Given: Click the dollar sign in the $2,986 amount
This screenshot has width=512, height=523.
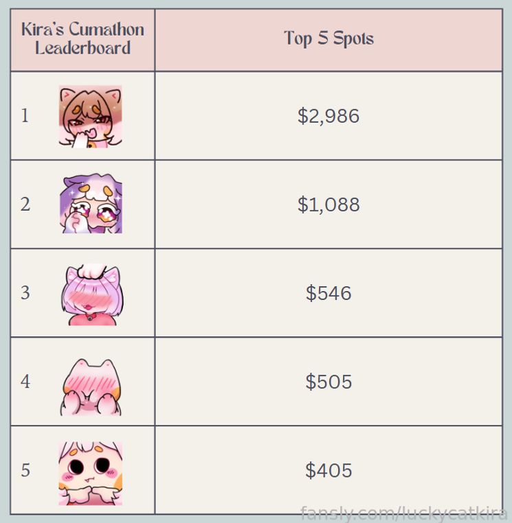Looking at the screenshot, I should 302,116.
